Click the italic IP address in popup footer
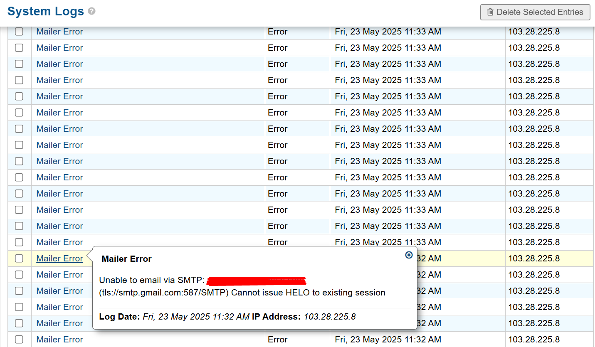595x347 pixels. [330, 317]
